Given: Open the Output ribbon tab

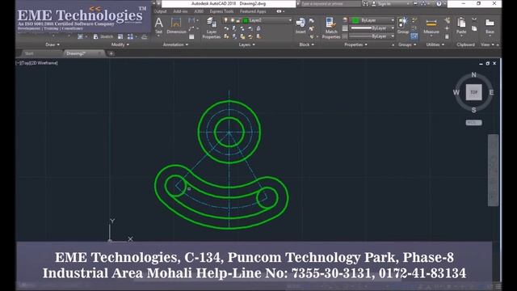Looking at the screenshot, I should click(160, 11).
